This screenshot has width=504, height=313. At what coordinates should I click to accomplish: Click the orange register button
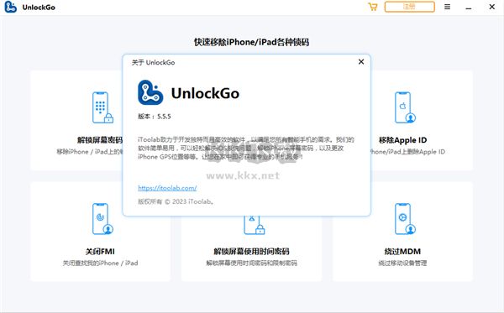coord(410,7)
